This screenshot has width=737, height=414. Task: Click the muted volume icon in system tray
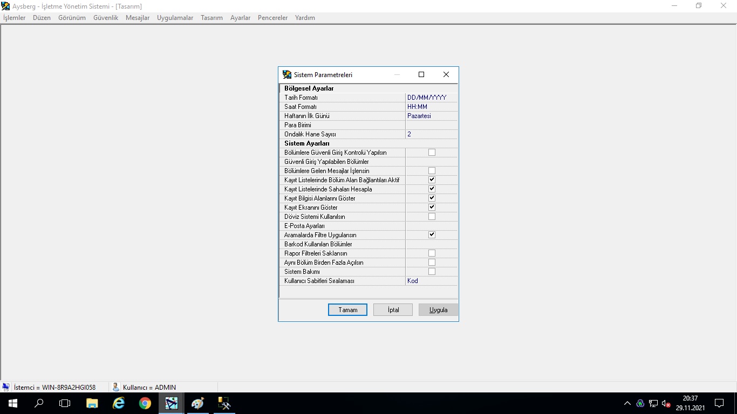(x=666, y=403)
